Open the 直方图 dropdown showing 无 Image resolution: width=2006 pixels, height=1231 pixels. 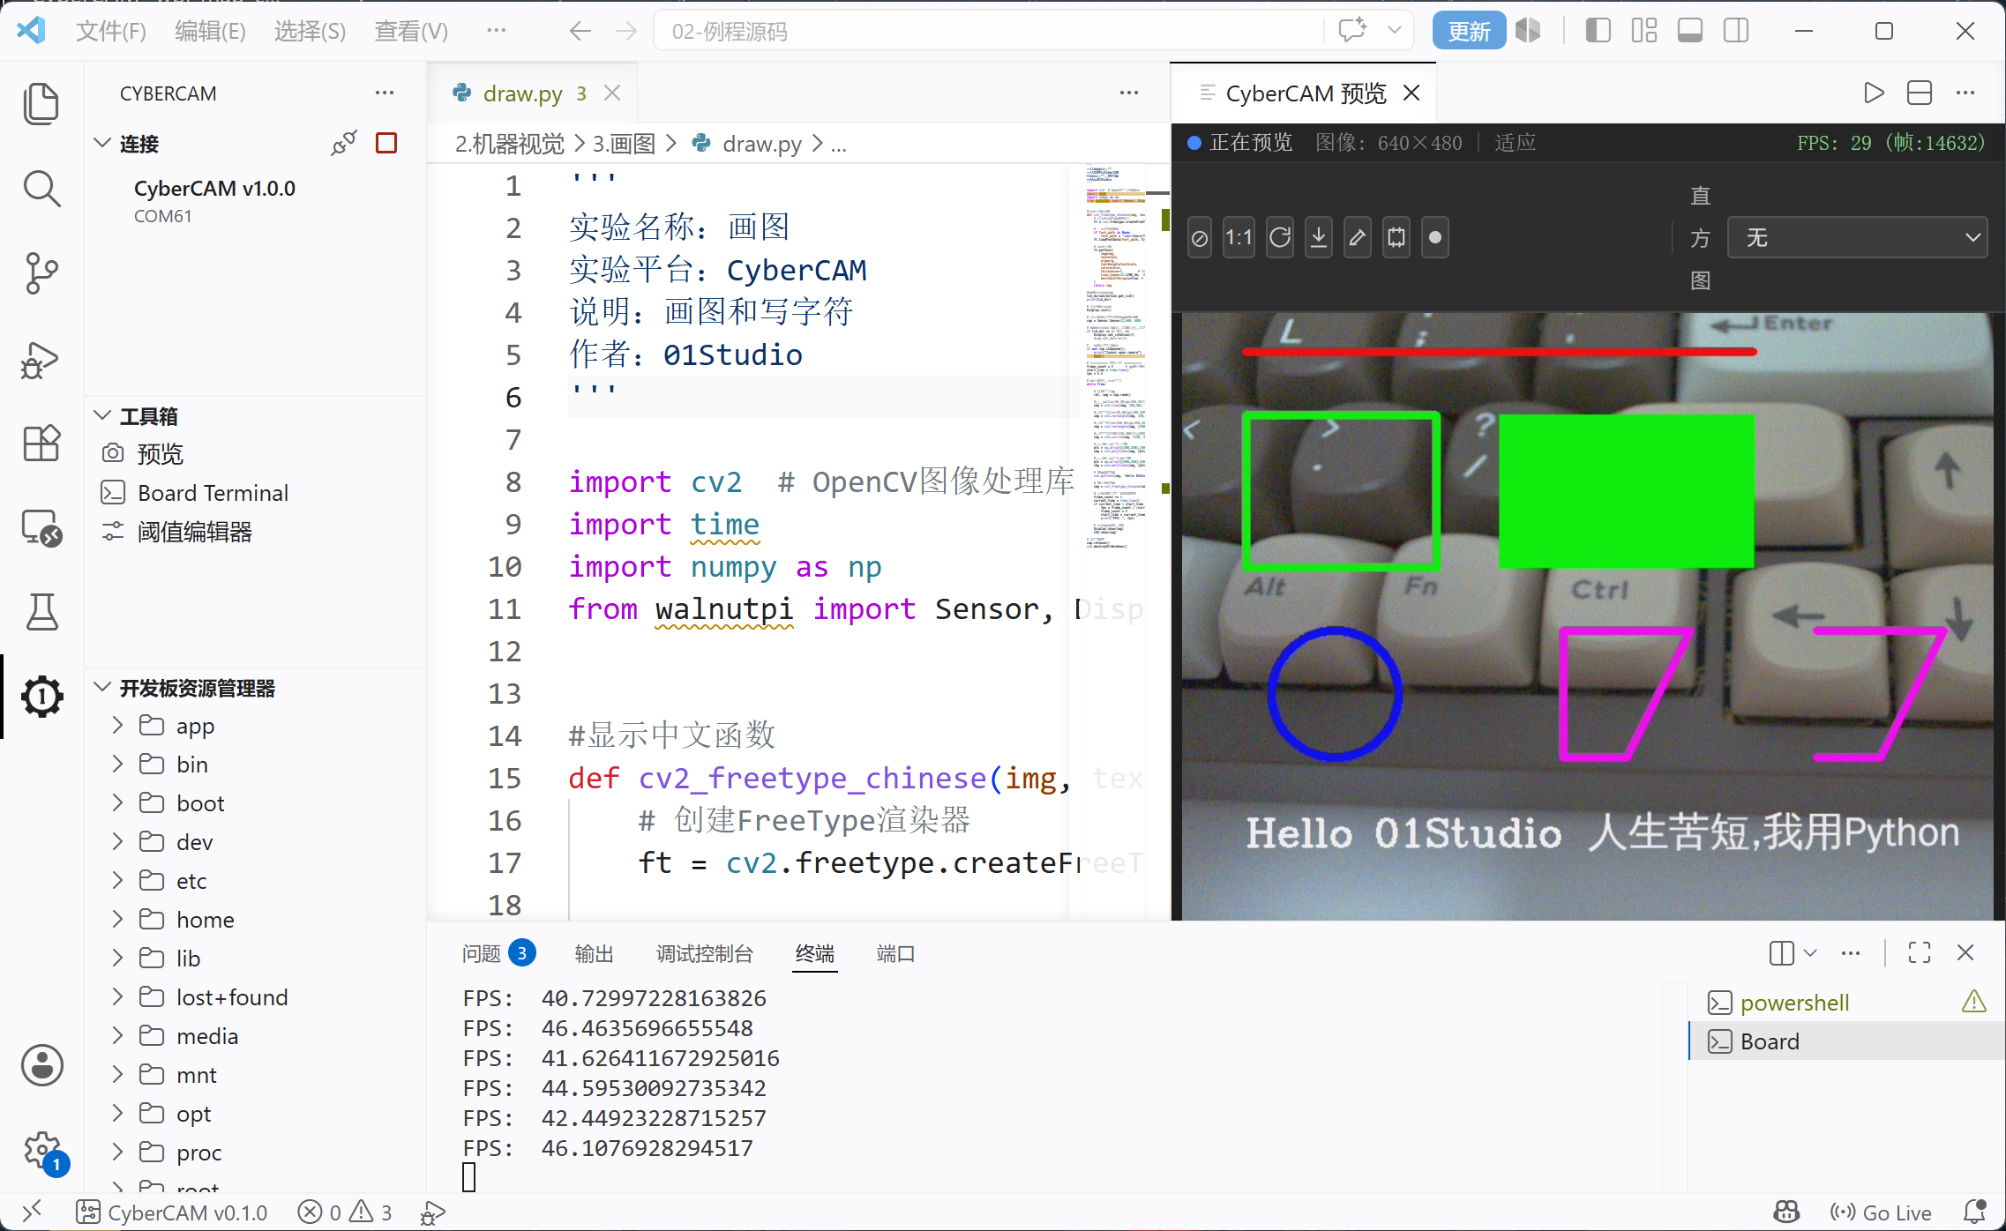point(1857,237)
